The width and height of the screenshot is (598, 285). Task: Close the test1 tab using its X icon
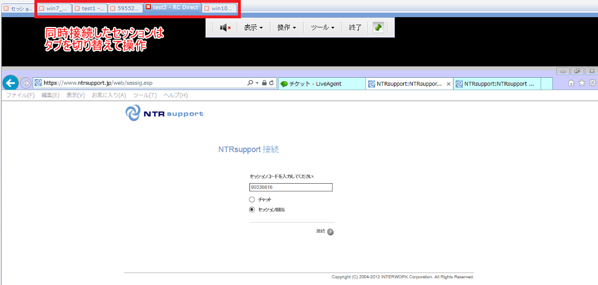point(77,9)
